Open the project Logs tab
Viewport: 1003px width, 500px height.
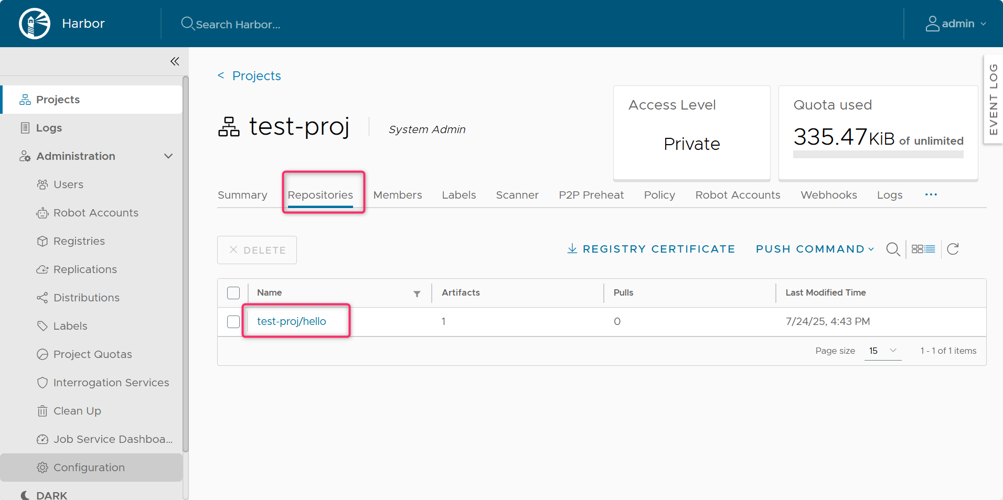click(890, 195)
